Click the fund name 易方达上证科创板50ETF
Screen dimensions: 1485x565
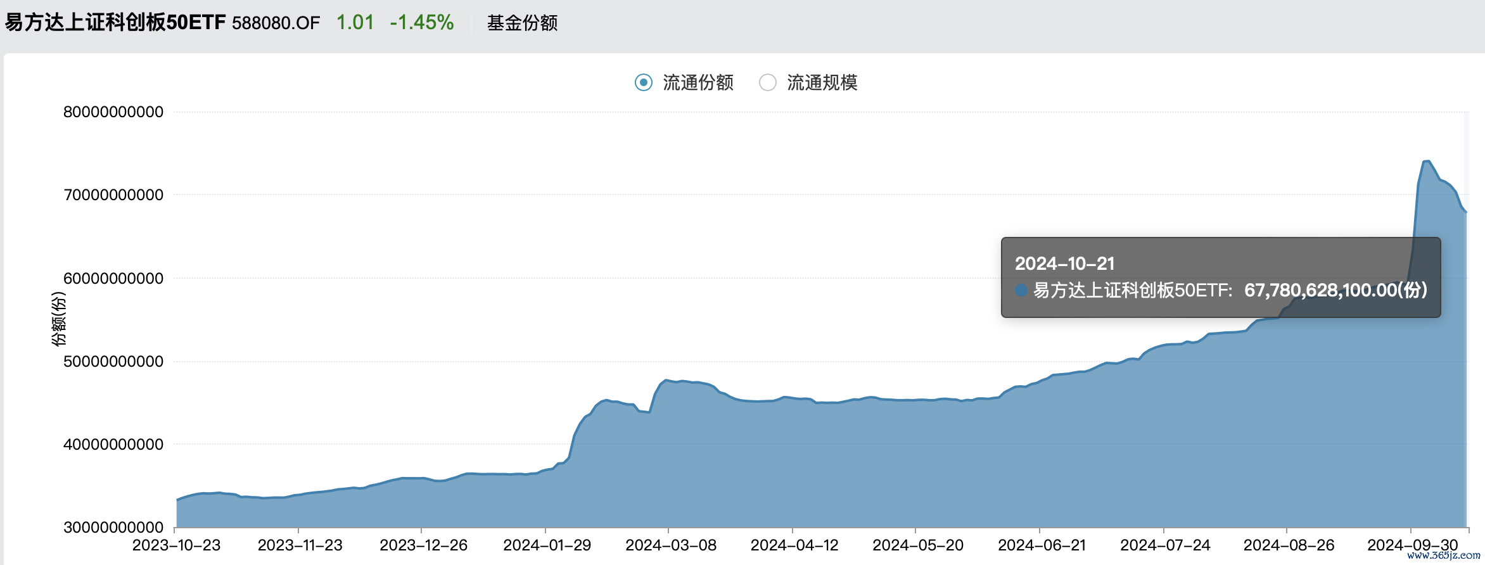(x=115, y=23)
